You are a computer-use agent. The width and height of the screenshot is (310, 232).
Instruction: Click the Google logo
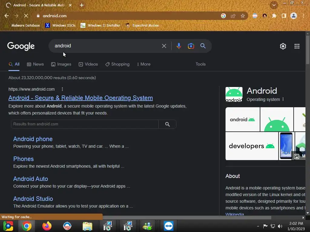pyautogui.click(x=21, y=46)
